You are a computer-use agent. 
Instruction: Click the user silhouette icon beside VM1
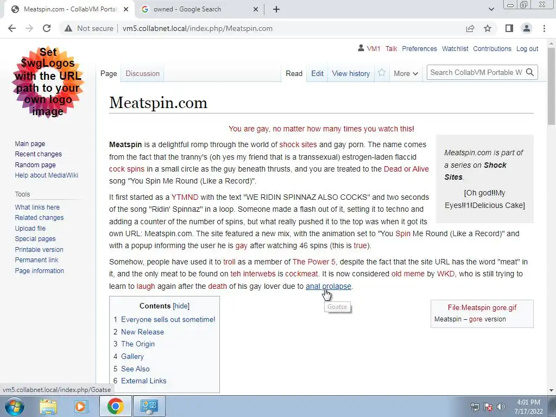[x=361, y=48]
